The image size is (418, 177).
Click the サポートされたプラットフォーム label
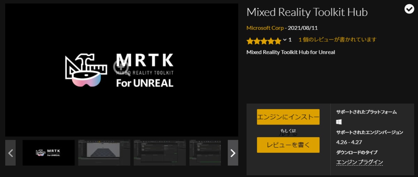tap(366, 112)
